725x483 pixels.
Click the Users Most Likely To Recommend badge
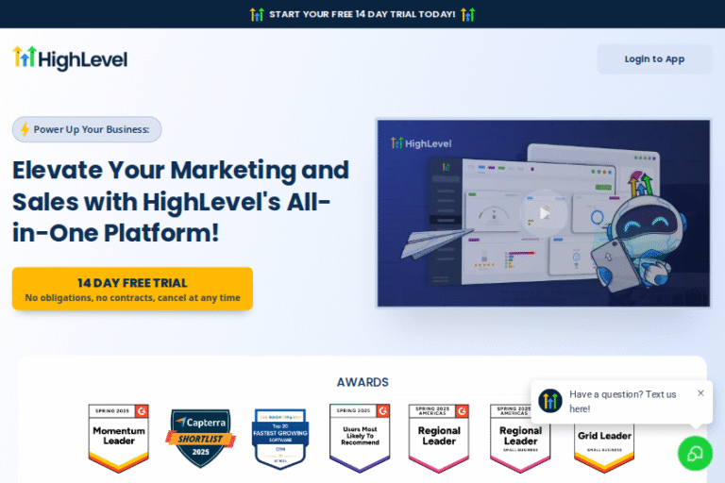(360, 438)
